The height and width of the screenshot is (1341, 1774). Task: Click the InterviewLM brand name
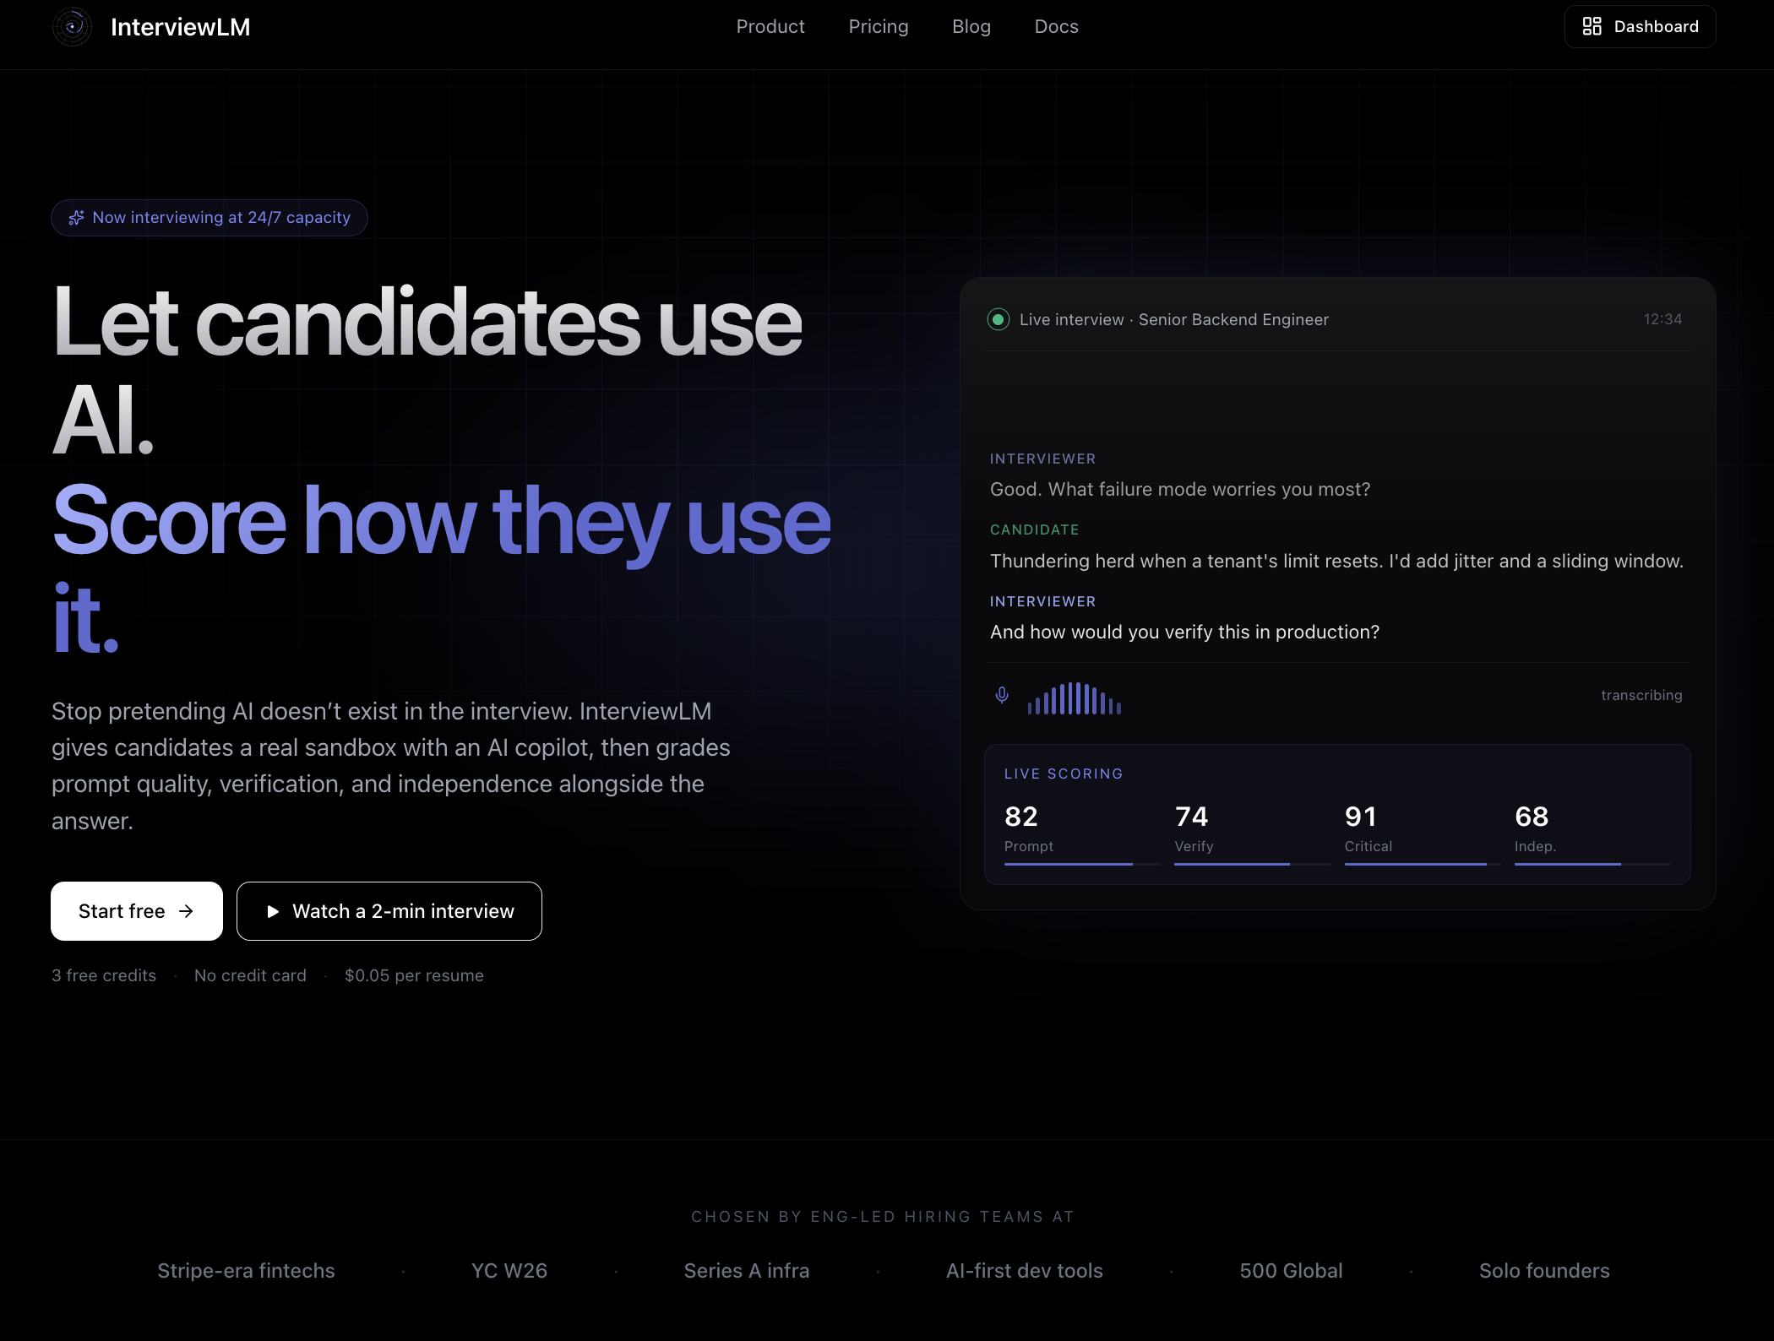pos(181,27)
